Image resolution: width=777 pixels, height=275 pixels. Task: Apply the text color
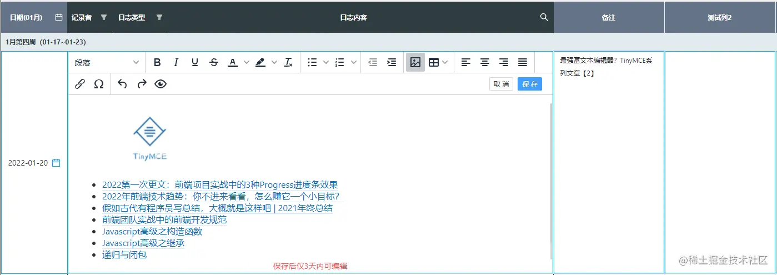pos(233,62)
